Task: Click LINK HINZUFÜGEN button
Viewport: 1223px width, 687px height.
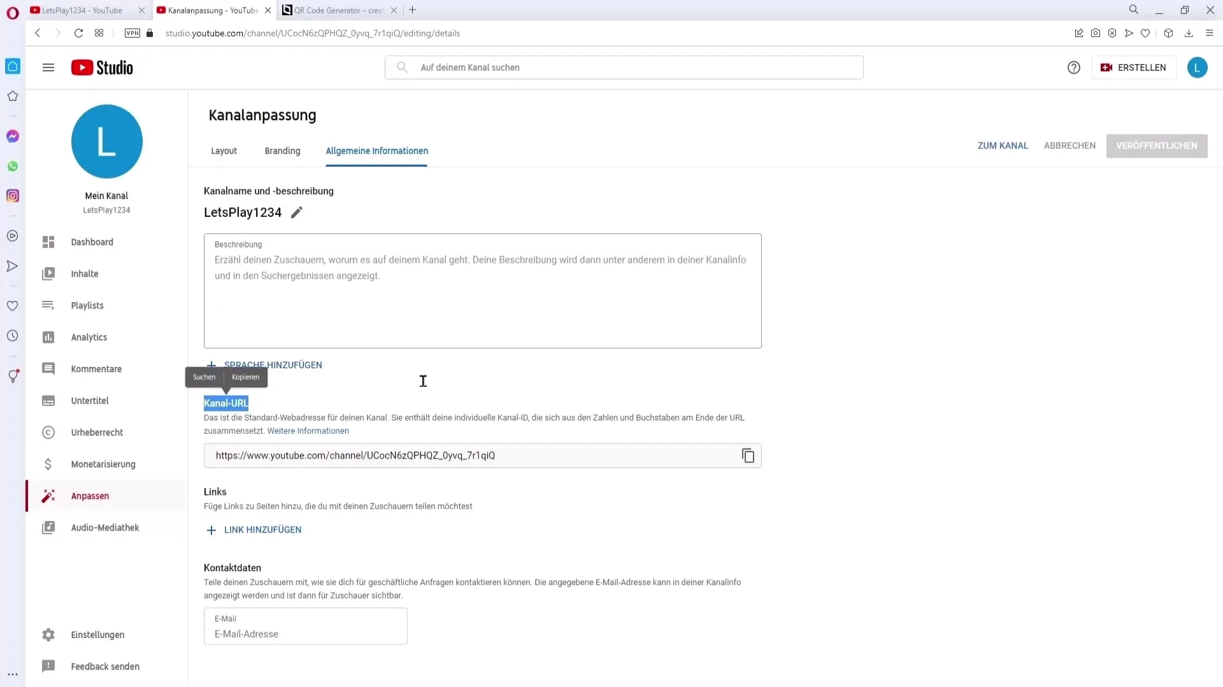Action: click(x=254, y=530)
